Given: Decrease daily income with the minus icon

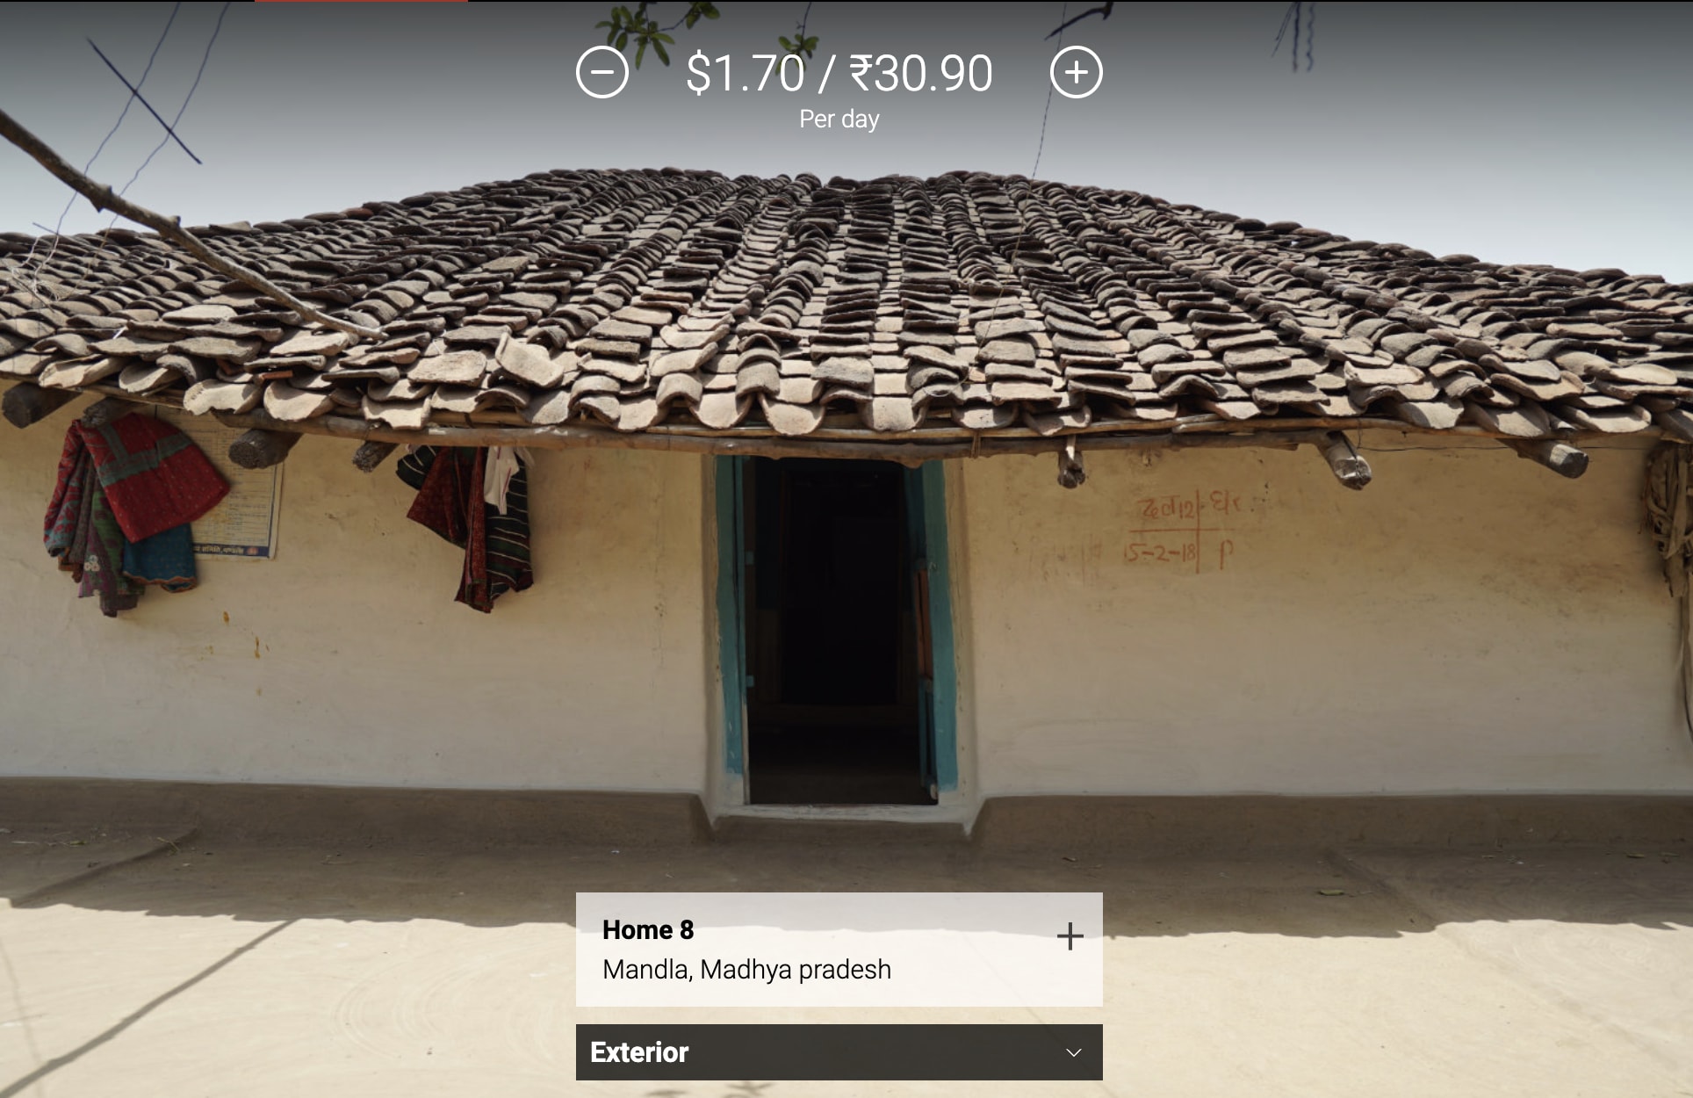Looking at the screenshot, I should [x=602, y=72].
